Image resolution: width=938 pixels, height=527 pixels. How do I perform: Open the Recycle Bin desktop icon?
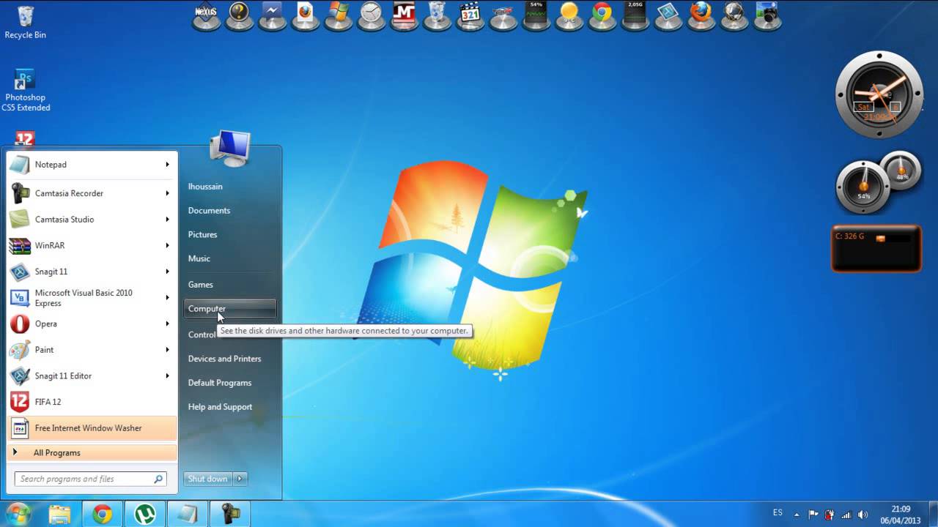tap(25, 22)
